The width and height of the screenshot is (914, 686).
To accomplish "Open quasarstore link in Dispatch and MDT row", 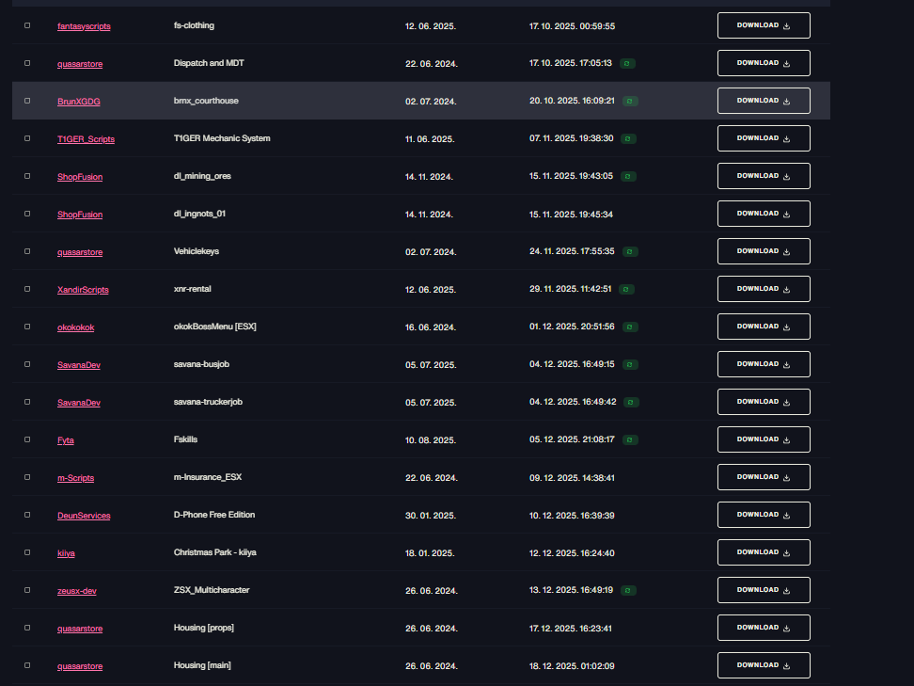I will 80,64.
